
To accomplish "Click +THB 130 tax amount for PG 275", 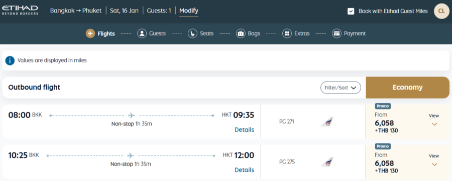I will [387, 171].
